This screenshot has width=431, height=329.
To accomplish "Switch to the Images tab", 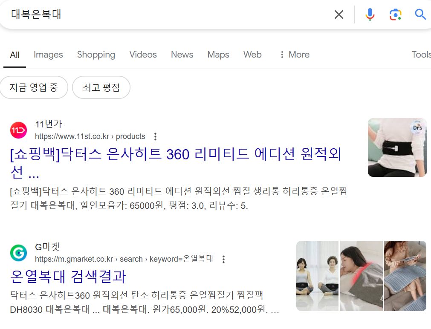I will click(48, 55).
